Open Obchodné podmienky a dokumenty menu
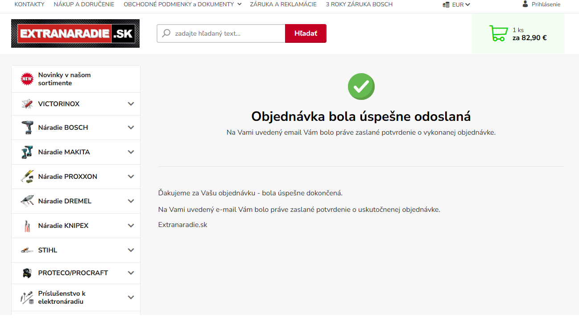 pos(182,4)
